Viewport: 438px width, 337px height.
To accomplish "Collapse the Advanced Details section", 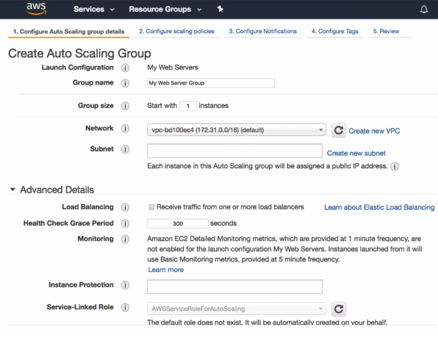I will pyautogui.click(x=13, y=190).
